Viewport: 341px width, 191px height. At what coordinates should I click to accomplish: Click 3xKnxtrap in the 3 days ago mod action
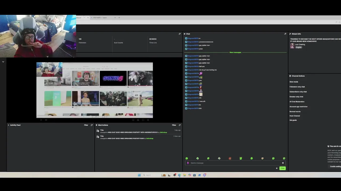(x=150, y=138)
